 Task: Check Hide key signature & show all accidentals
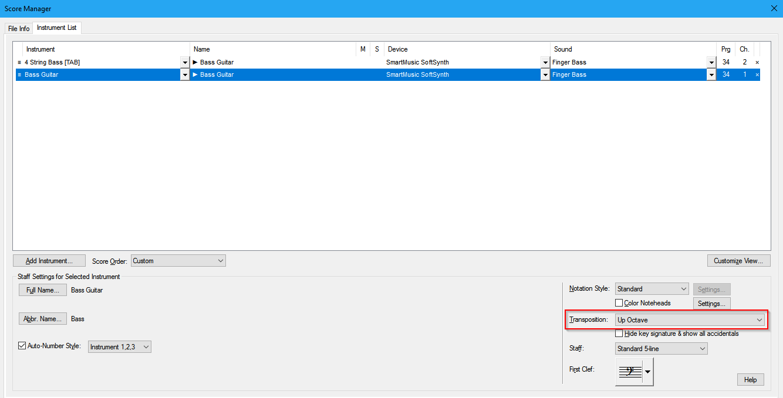(619, 334)
